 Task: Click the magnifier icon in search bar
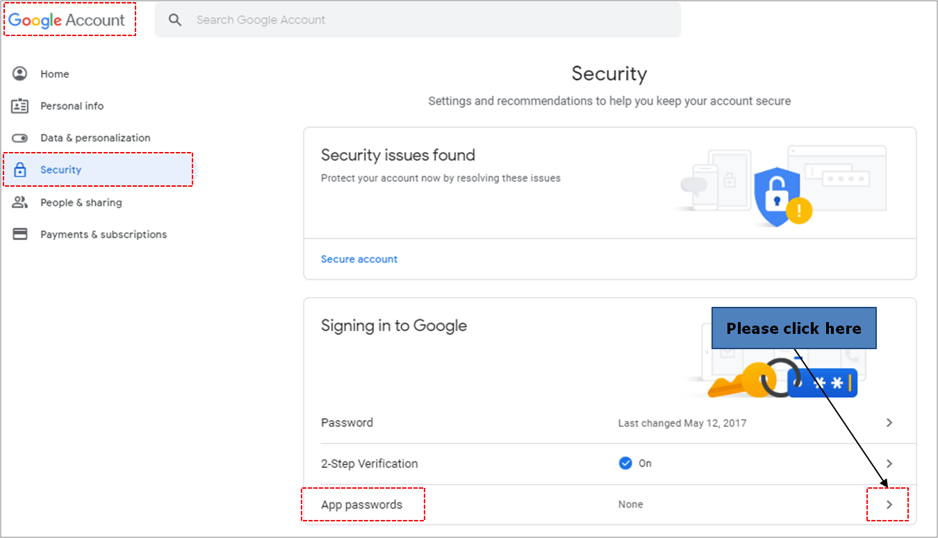[175, 20]
